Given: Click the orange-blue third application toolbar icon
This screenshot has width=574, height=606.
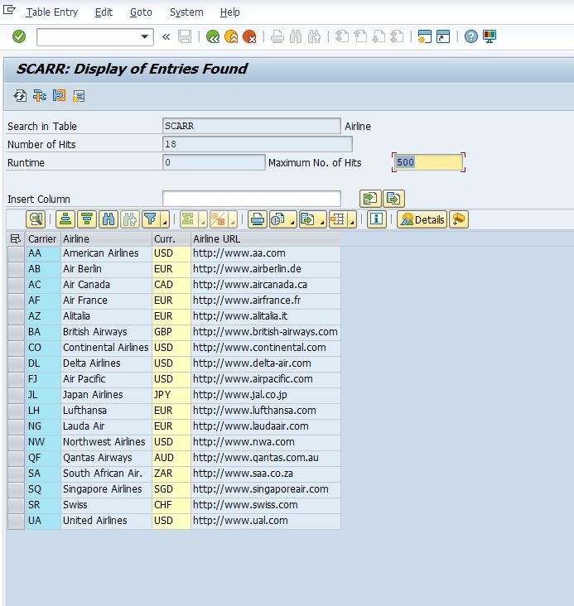Looking at the screenshot, I should (x=59, y=95).
